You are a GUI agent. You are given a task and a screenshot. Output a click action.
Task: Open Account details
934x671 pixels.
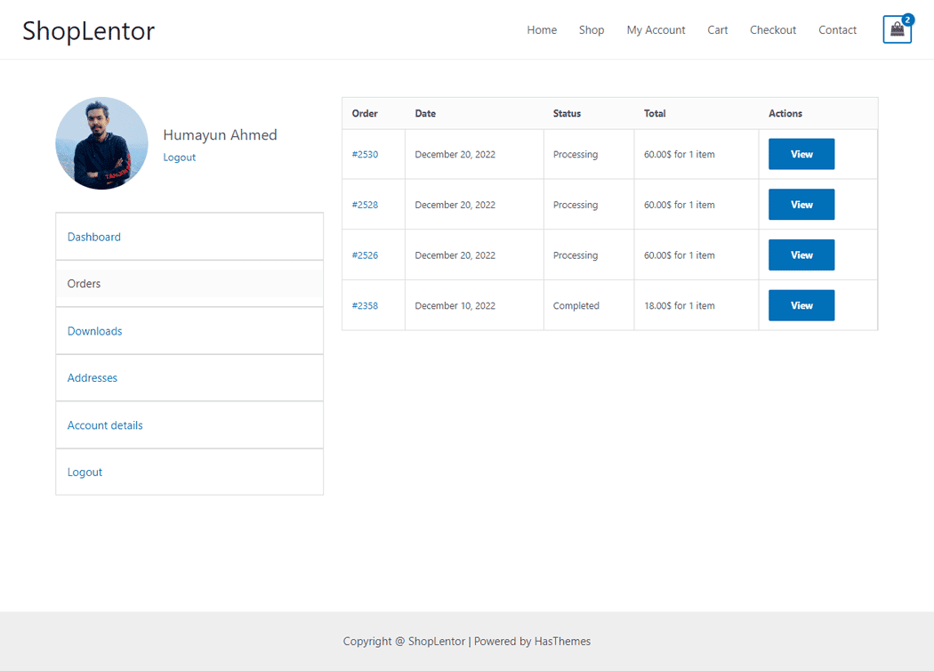click(105, 424)
